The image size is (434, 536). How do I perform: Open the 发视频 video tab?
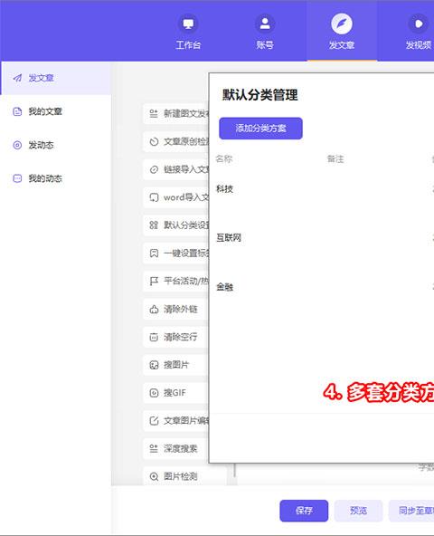(x=418, y=32)
